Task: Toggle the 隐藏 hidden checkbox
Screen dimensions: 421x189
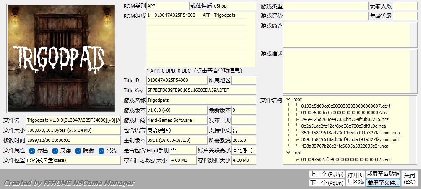Action: click(78, 151)
